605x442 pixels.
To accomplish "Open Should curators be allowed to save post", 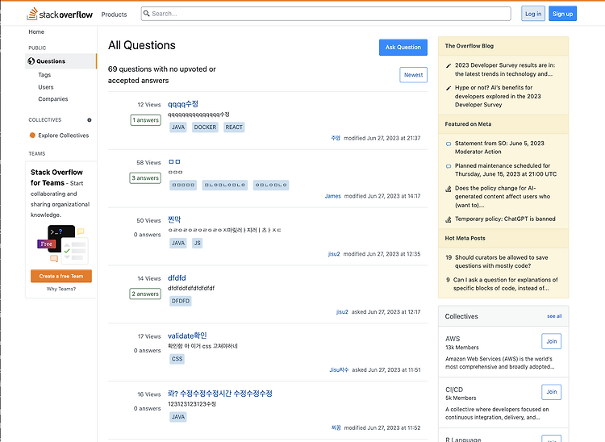I will pos(501,262).
